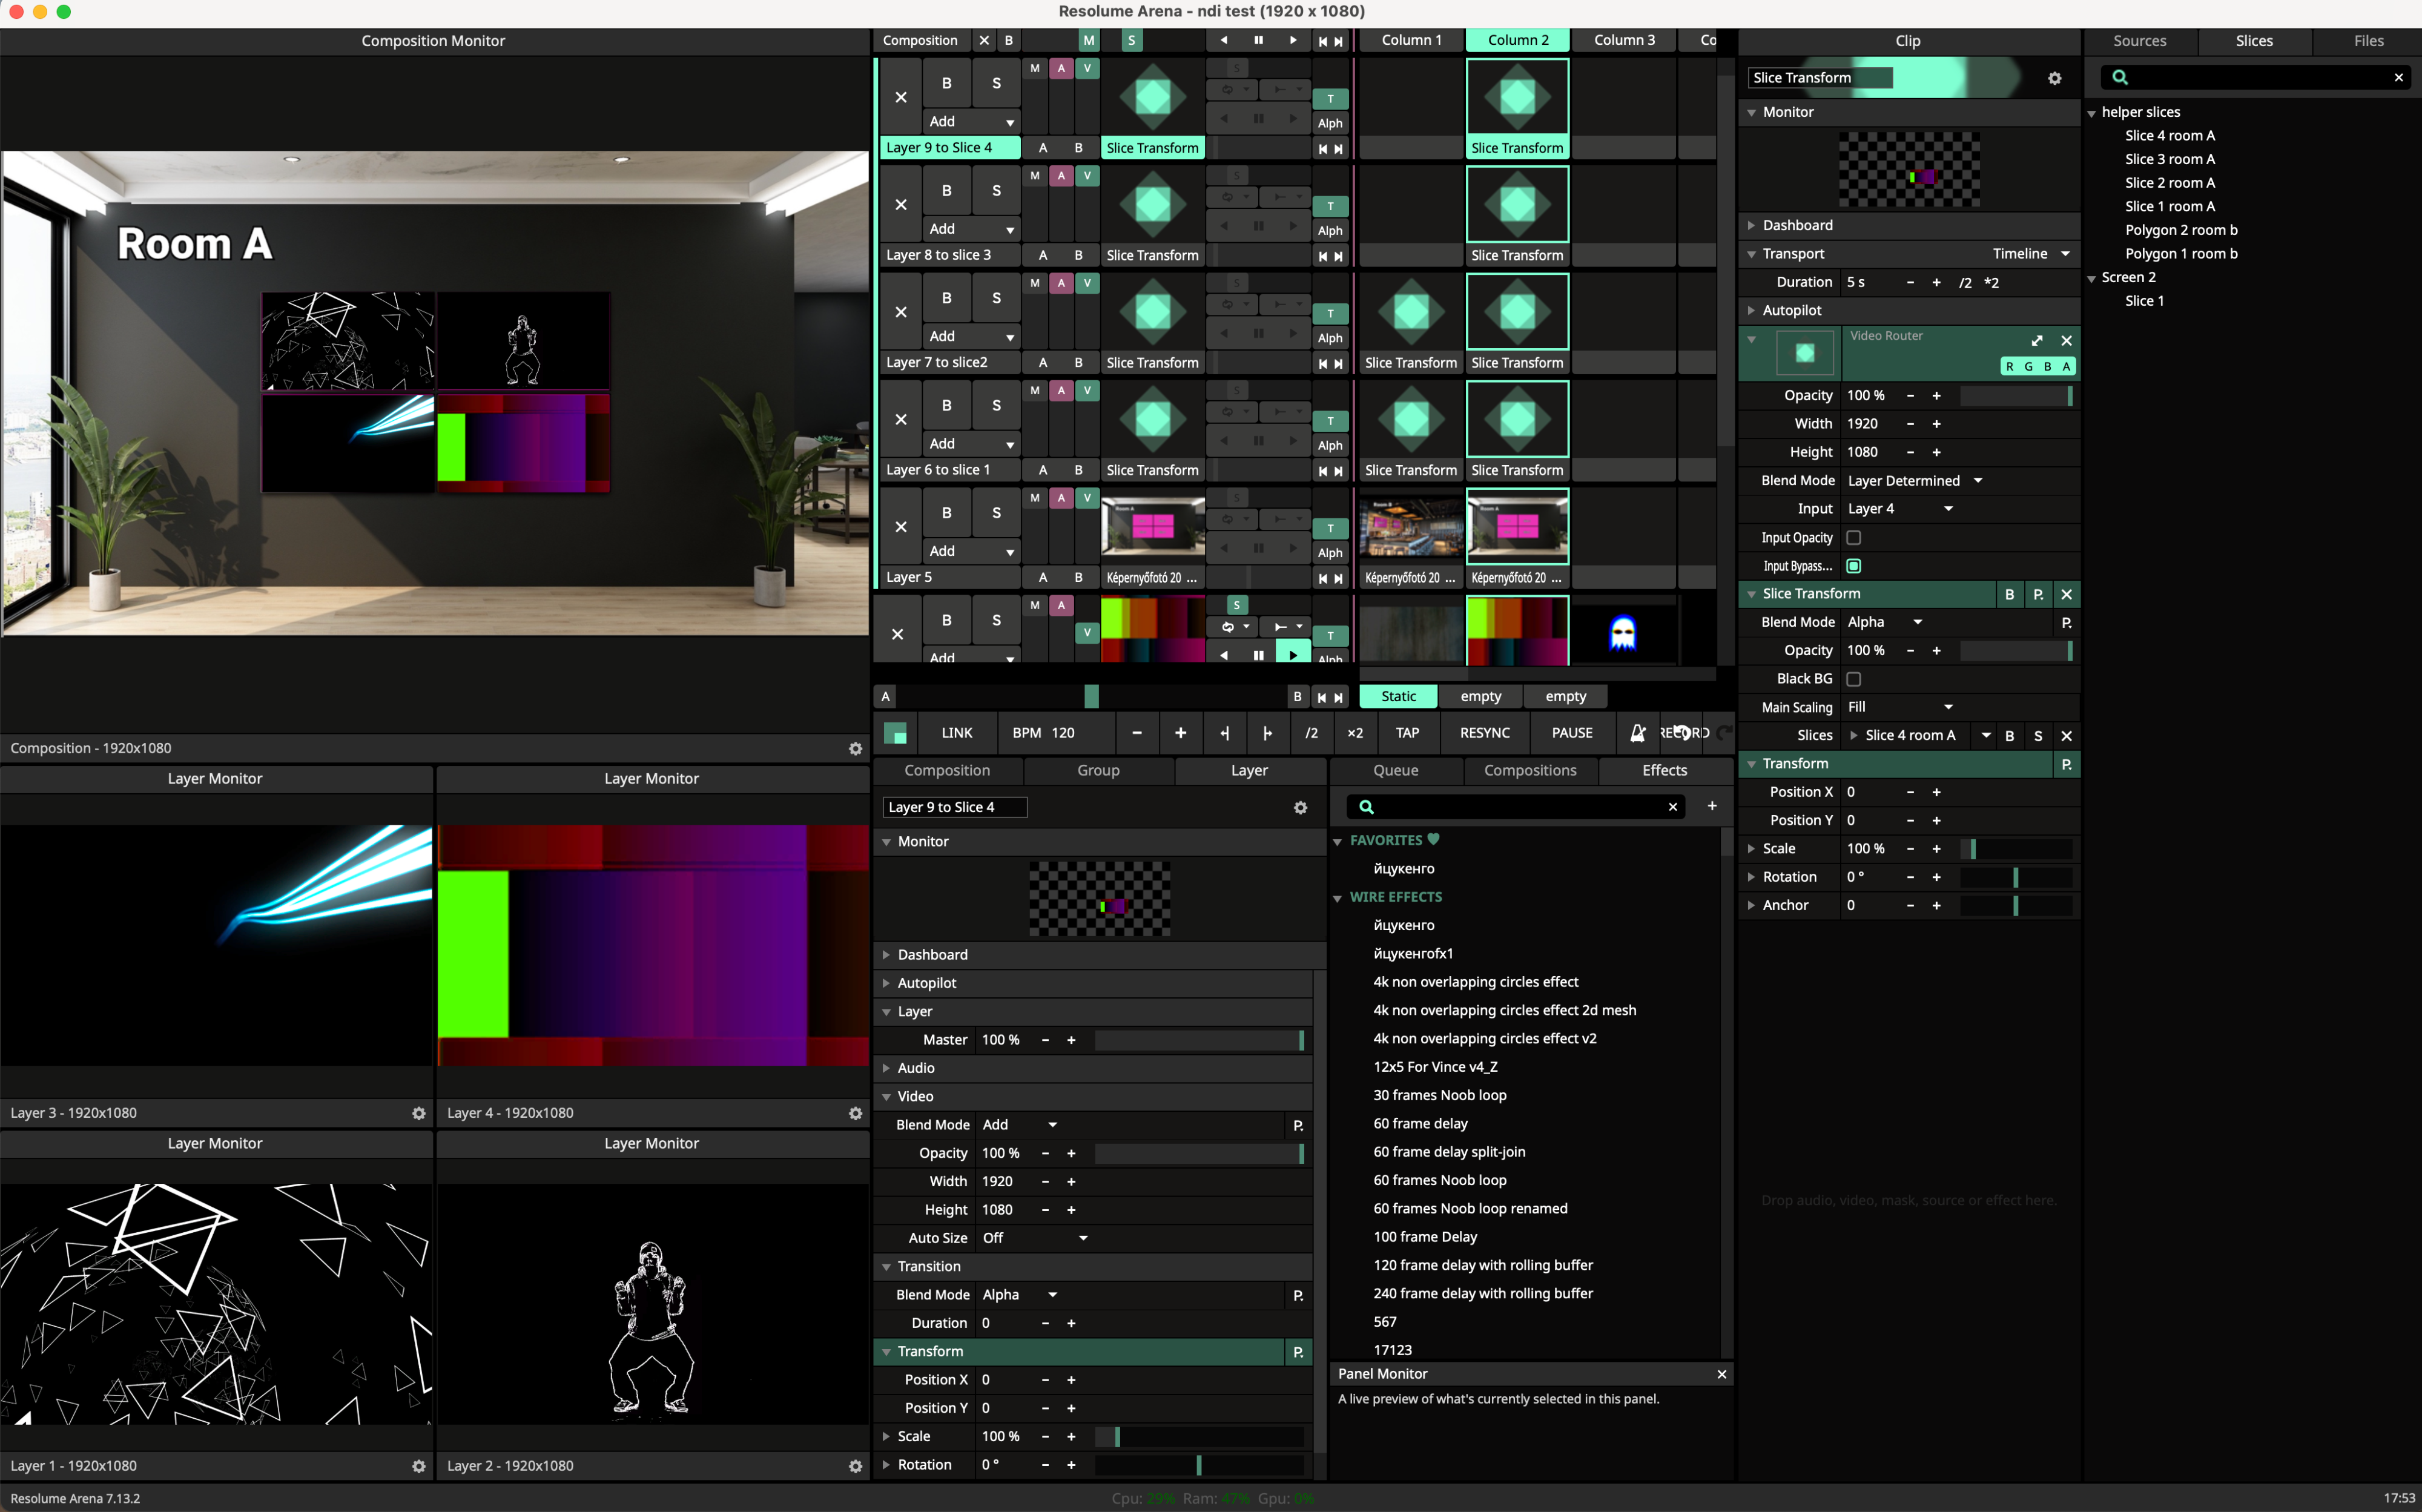Open Composition Monitor gear settings

(855, 748)
